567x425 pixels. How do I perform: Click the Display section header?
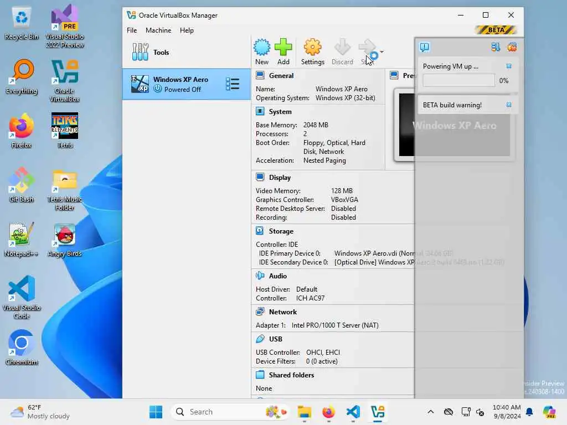tap(280, 178)
